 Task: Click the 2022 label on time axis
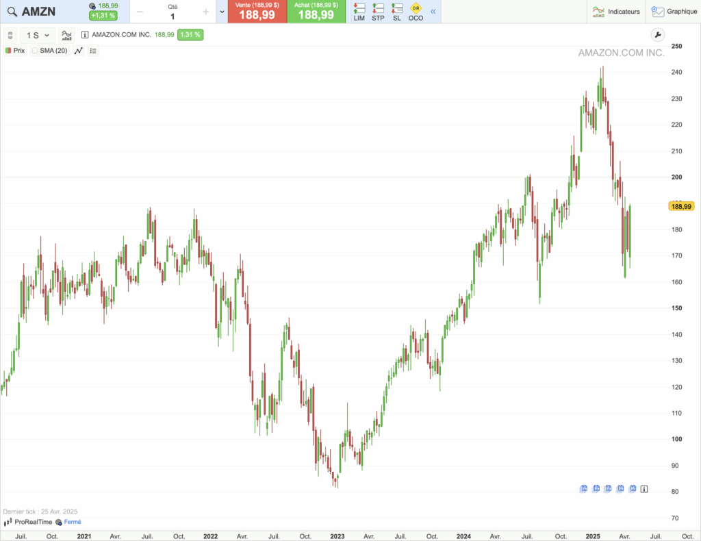click(211, 536)
